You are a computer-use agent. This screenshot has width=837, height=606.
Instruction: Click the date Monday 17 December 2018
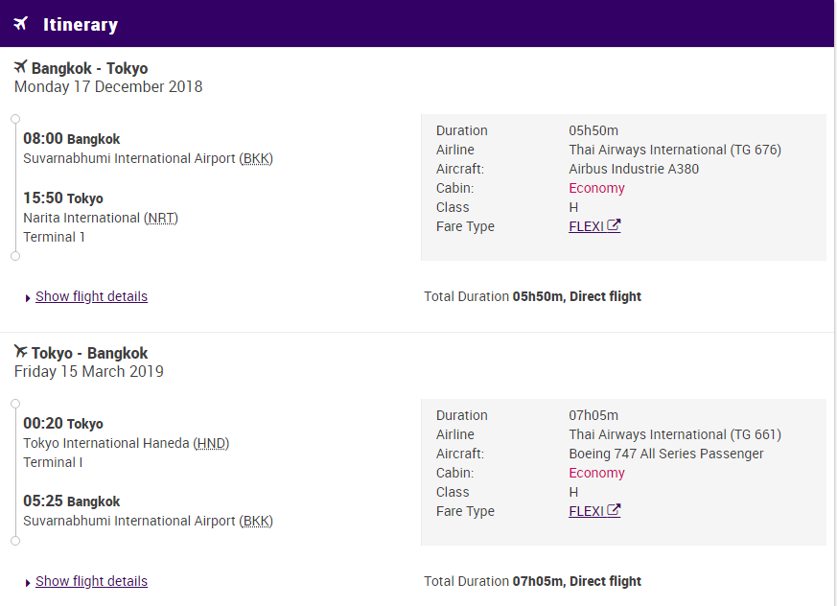coord(108,86)
